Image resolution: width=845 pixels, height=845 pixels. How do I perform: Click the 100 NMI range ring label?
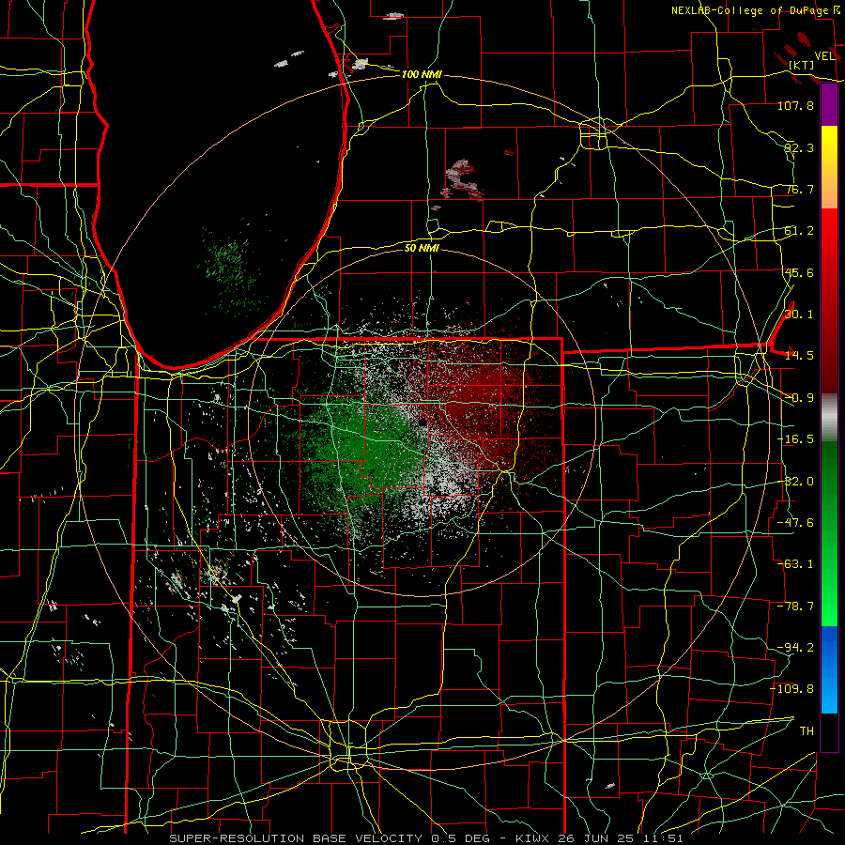click(422, 74)
